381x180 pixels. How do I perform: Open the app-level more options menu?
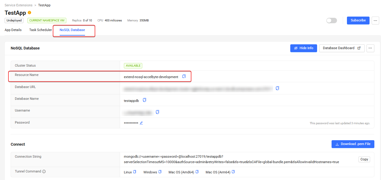(375, 21)
